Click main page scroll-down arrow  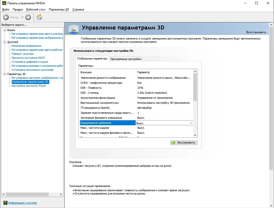[x=271, y=206]
